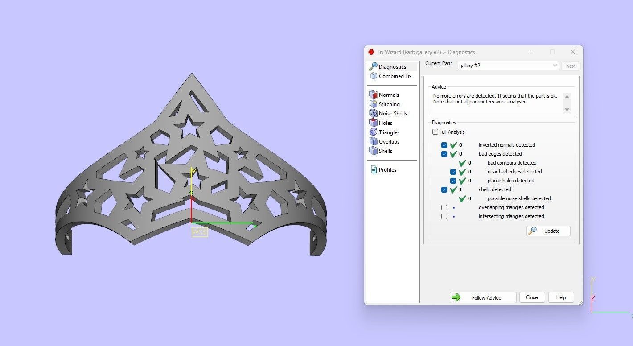Close the Fix Wizard with the X
Viewport: 633px width, 346px height.
pos(573,52)
